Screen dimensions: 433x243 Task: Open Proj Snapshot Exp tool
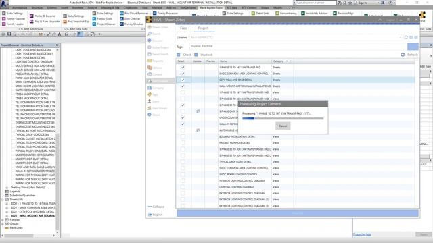[x=76, y=21]
